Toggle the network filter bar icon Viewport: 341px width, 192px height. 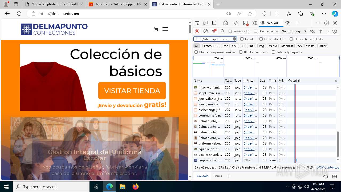pos(214,31)
